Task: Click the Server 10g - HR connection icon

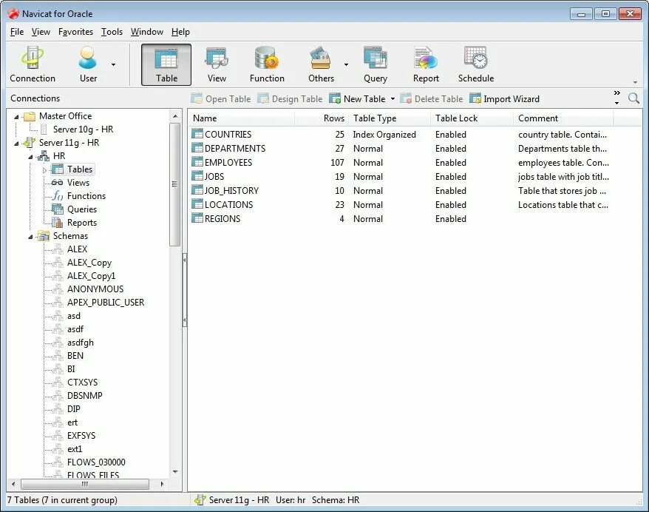Action: tap(44, 129)
